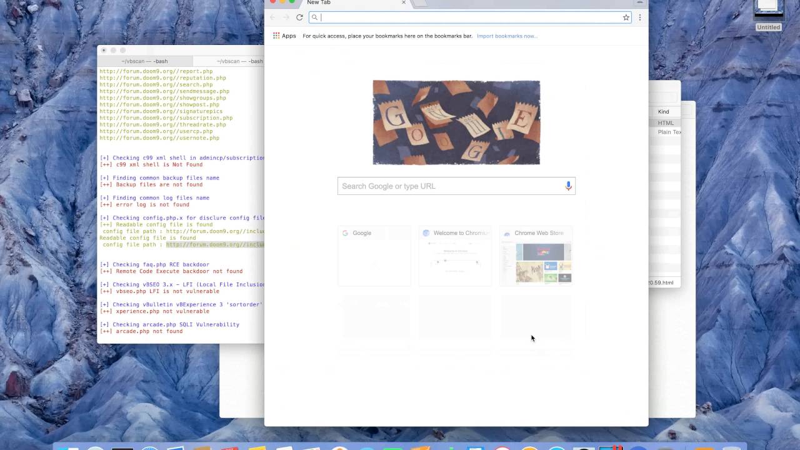Click 'Checking arcade.php SQLI Vulnerability' line
This screenshot has width=800, height=450.
click(x=169, y=324)
